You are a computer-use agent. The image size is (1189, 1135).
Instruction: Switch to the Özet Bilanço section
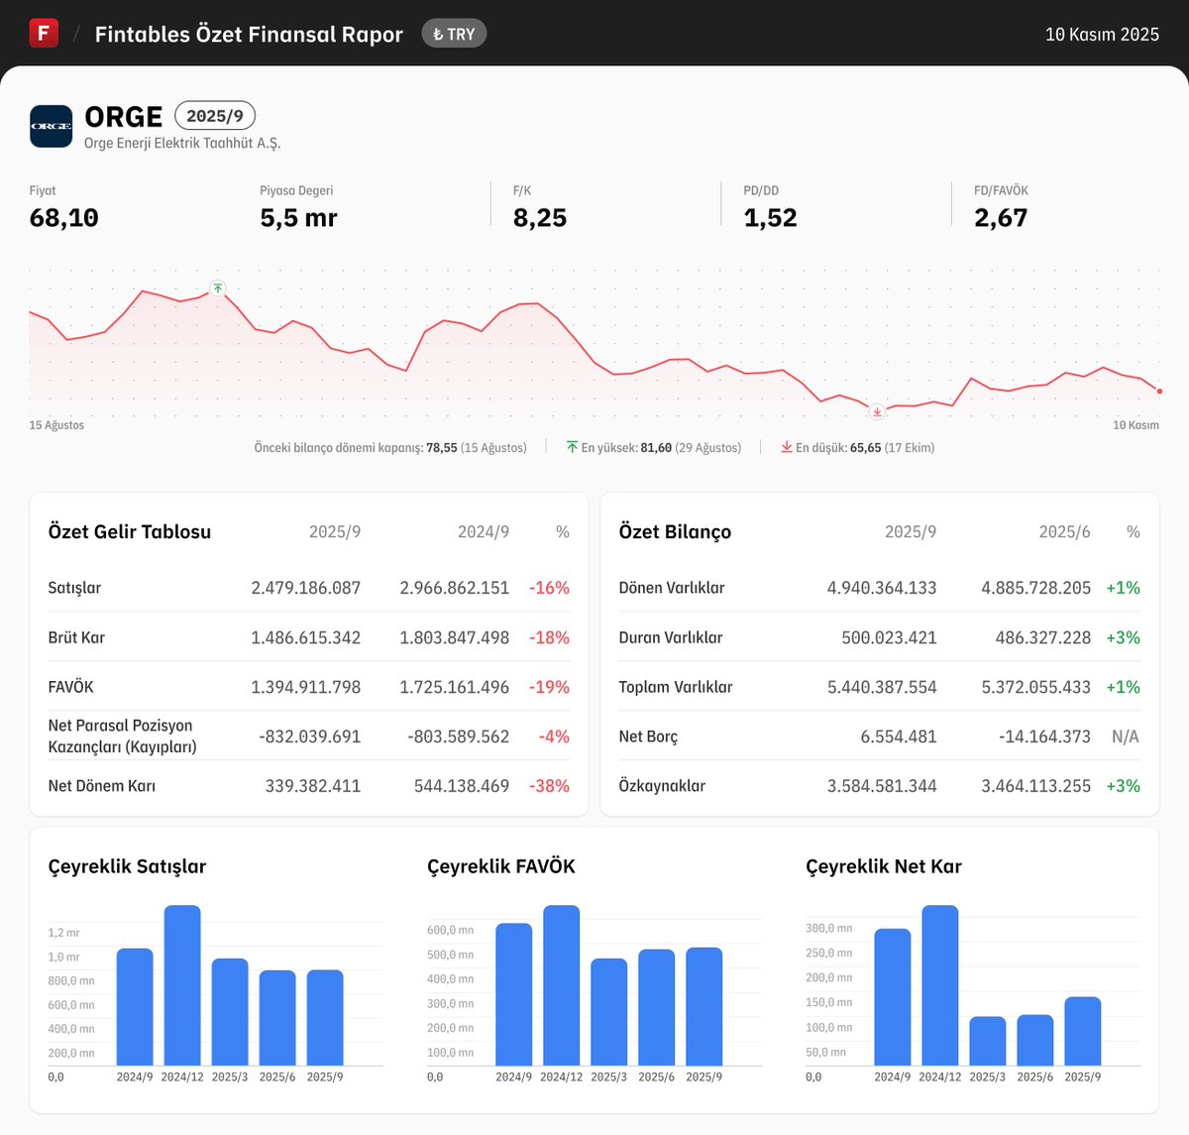[674, 531]
